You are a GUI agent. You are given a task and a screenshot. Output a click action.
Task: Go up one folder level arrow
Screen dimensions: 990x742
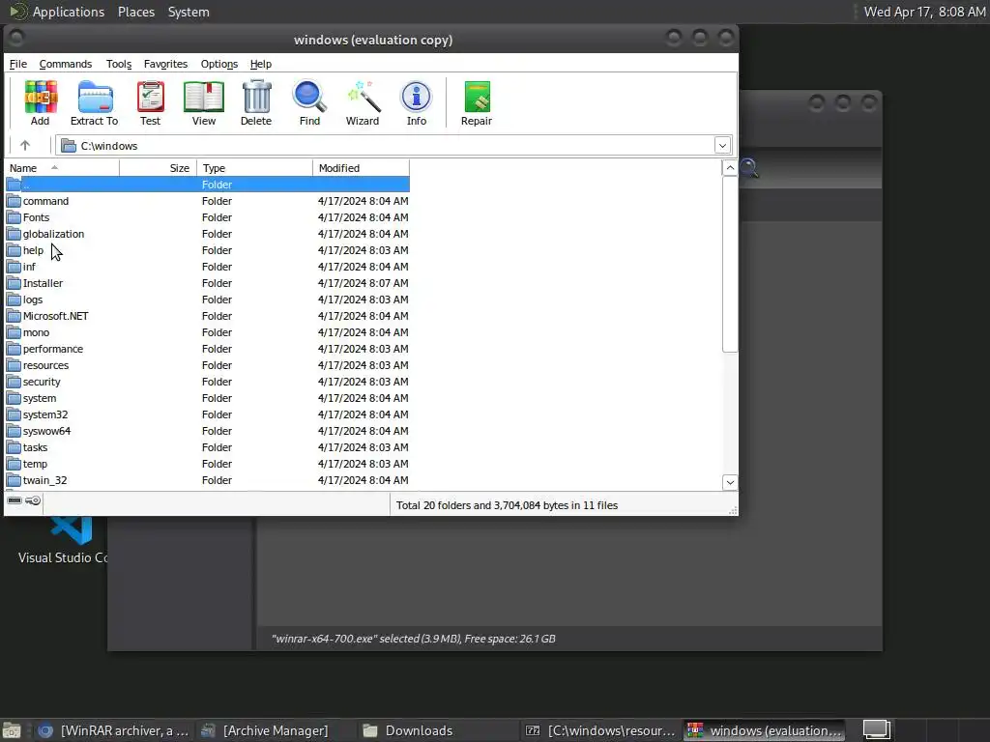click(x=25, y=145)
